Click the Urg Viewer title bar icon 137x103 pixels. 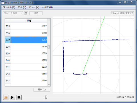point(3,3)
